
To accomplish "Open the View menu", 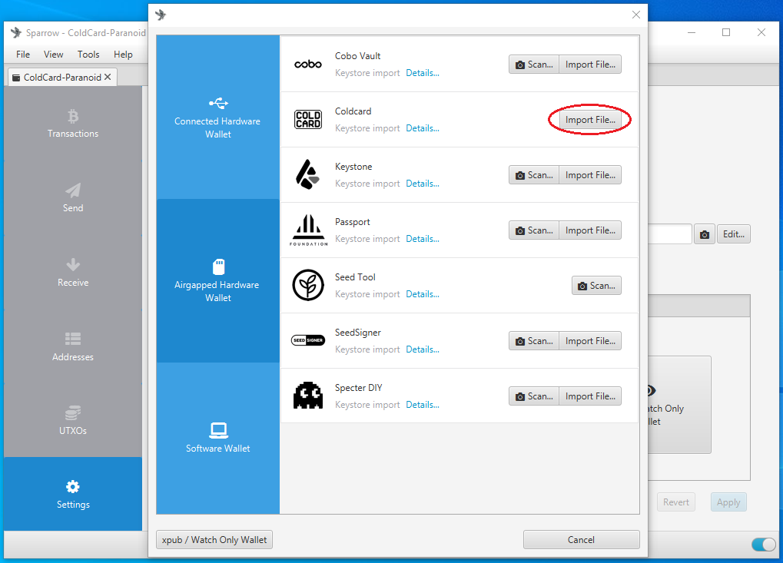I will pyautogui.click(x=54, y=55).
